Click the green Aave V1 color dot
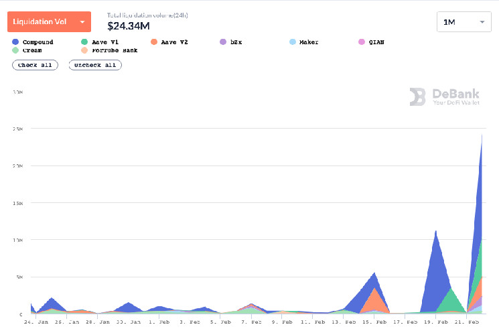499x331 pixels. (x=84, y=42)
